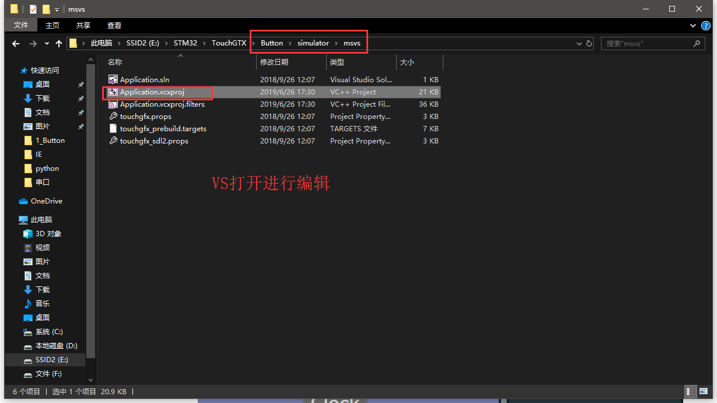Click the Forward navigation arrow
This screenshot has height=403, width=717.
point(33,44)
